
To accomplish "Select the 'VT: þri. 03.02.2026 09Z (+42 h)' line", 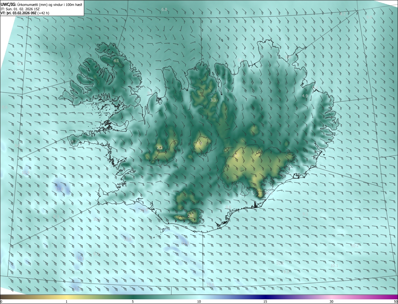I will 25,13.
